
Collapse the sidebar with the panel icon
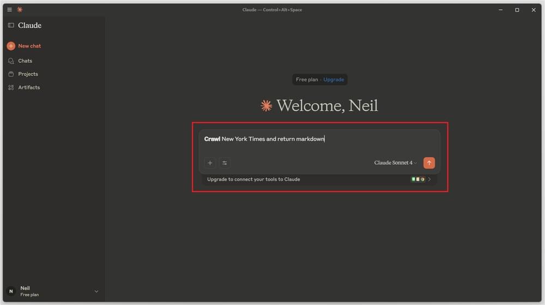pos(11,25)
